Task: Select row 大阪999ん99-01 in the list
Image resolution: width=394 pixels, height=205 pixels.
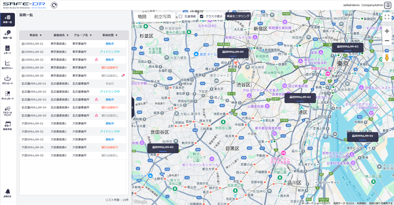Action: click(x=74, y=123)
